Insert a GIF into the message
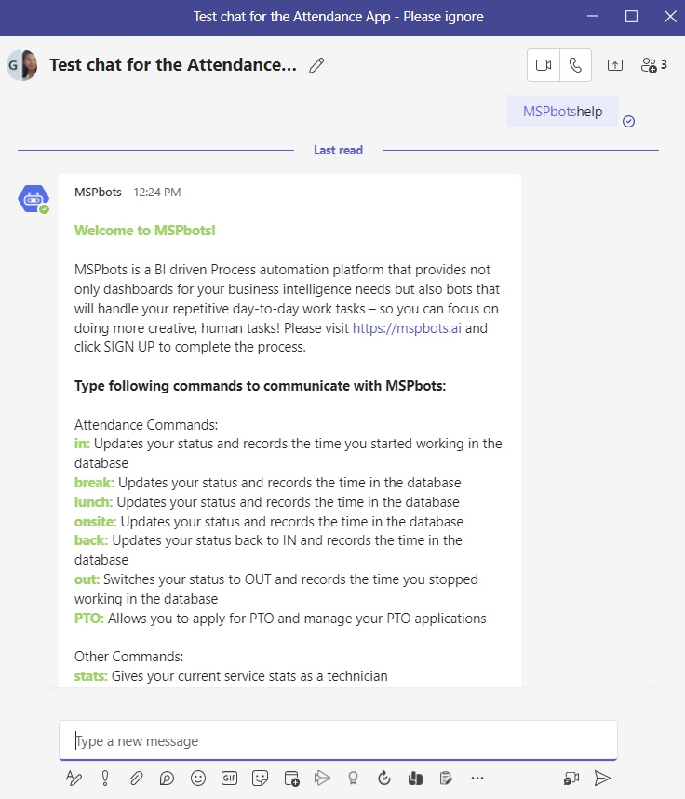 (x=229, y=778)
